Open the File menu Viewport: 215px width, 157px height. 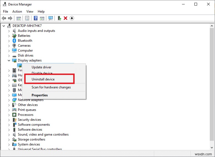tap(6, 12)
